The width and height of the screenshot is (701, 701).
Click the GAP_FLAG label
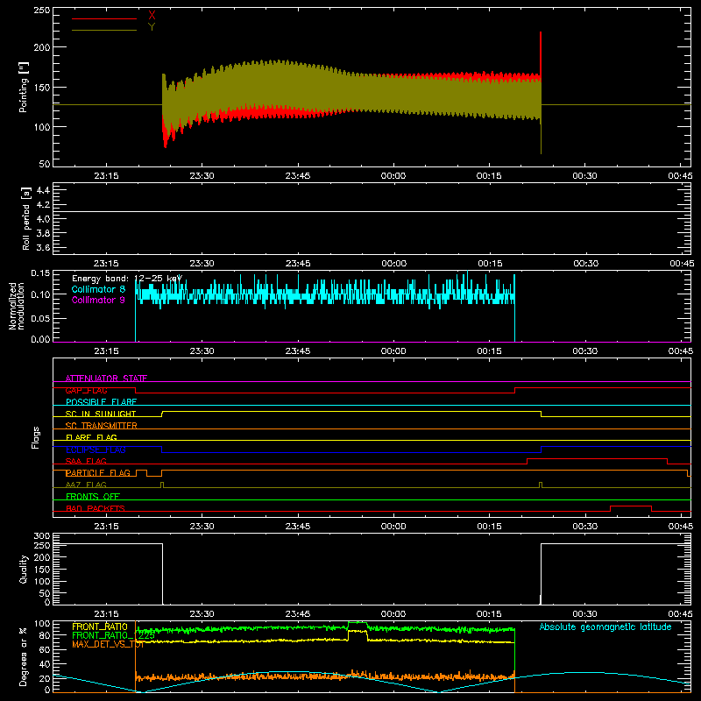(86, 390)
